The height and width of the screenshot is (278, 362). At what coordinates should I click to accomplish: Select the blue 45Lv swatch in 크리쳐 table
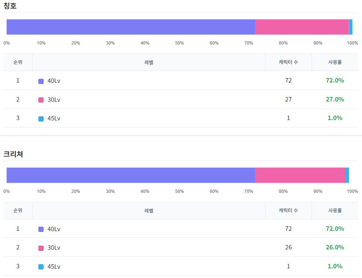41,267
